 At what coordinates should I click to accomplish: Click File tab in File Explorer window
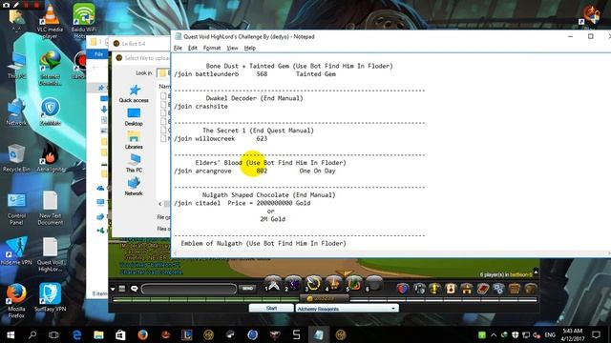[98, 54]
